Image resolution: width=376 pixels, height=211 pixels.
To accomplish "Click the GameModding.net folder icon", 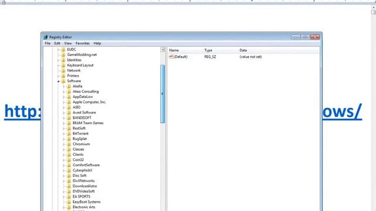I will click(x=63, y=55).
